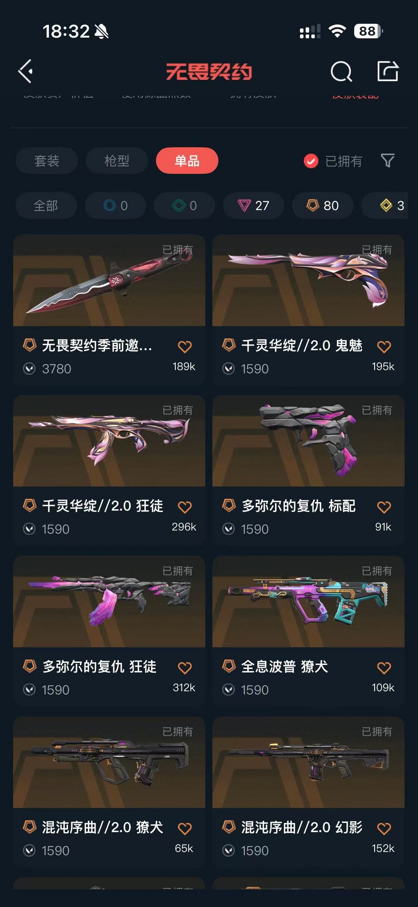Select the 单品 tab
This screenshot has height=907, width=418.
pos(187,160)
